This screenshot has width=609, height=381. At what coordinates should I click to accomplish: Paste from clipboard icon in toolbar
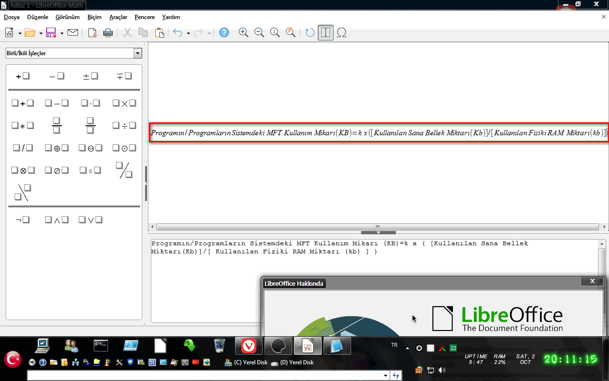coord(159,32)
